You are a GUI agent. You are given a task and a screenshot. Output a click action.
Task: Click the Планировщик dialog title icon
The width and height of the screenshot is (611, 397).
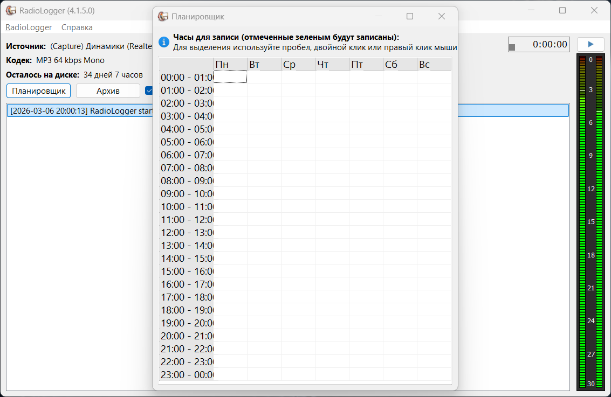pos(163,16)
